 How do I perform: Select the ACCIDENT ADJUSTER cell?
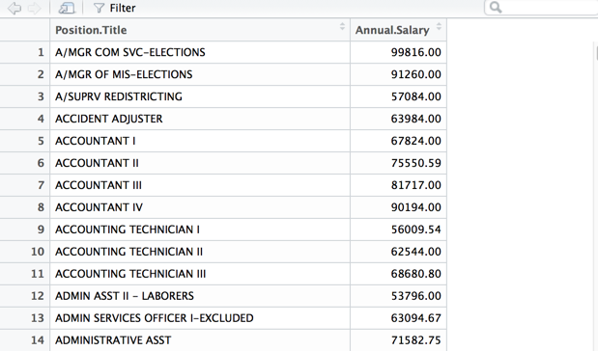[x=200, y=119]
